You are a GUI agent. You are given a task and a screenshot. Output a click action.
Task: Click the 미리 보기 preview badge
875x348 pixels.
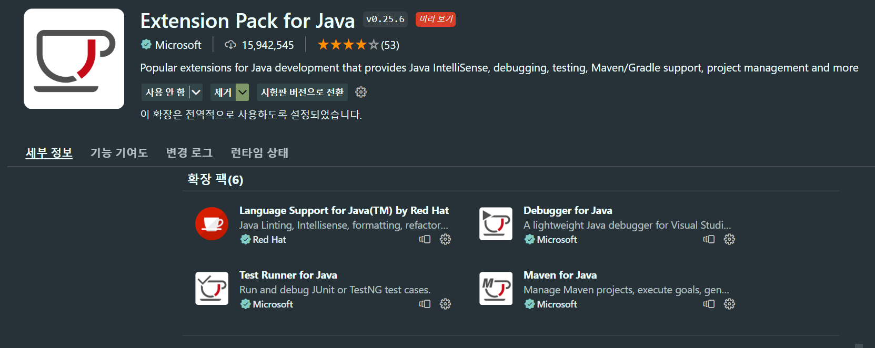pos(436,19)
